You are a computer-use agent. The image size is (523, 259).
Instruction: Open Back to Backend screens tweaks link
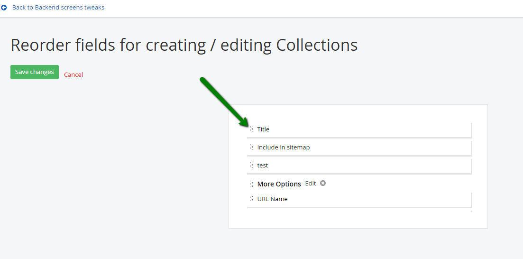(x=58, y=7)
